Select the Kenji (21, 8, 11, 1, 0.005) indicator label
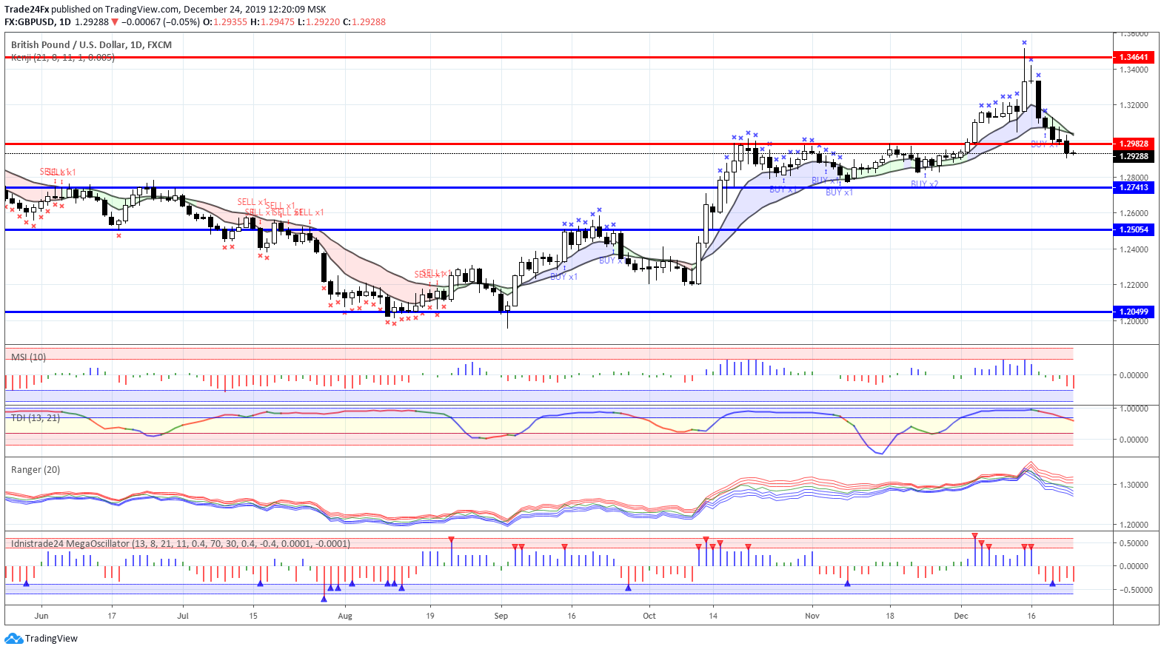The width and height of the screenshot is (1164, 652). click(63, 57)
